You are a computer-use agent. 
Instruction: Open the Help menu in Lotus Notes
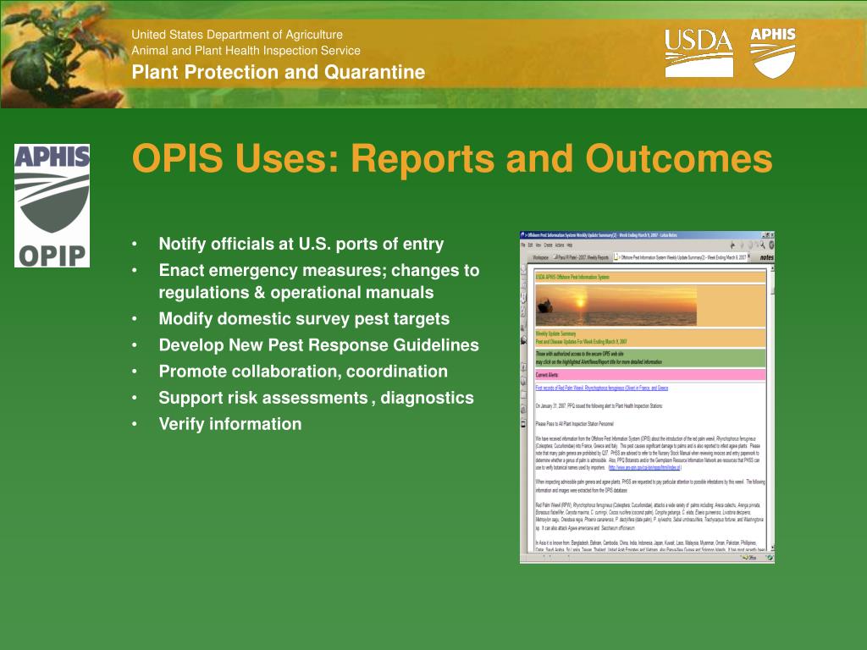point(570,245)
